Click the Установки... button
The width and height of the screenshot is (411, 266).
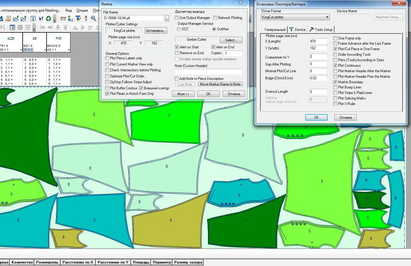(x=156, y=31)
